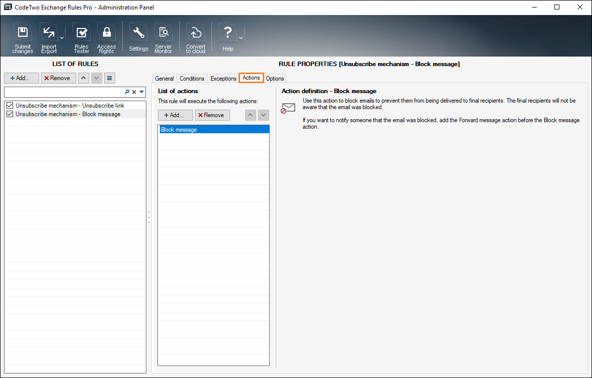592x378 pixels.
Task: Click the search magnifier in rules filter
Action: [127, 92]
